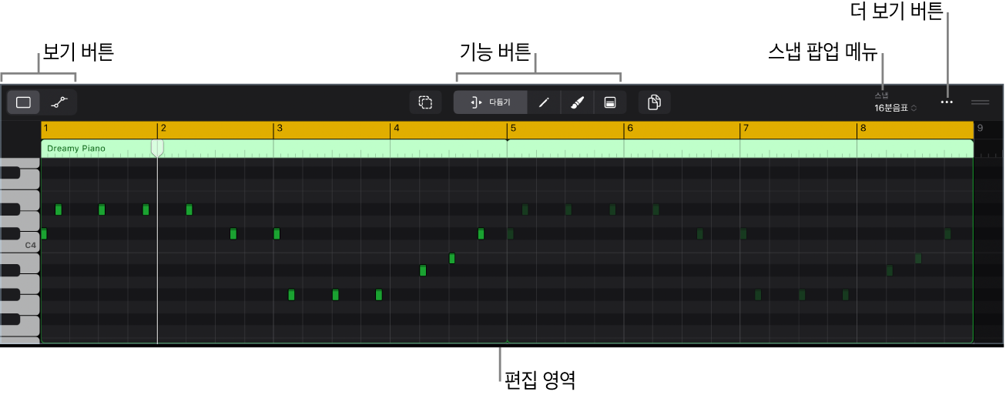Click bar 8 on the ruler
1006x395 pixels.
coord(863,129)
